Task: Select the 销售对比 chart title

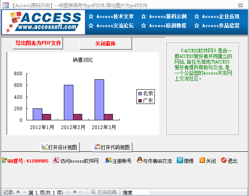Action: click(x=83, y=60)
